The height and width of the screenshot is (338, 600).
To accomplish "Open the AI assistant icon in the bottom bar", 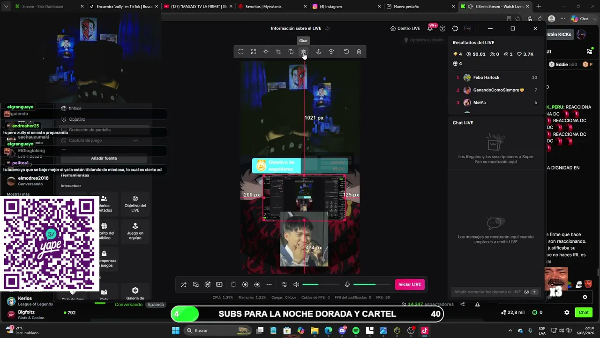I will point(208,284).
